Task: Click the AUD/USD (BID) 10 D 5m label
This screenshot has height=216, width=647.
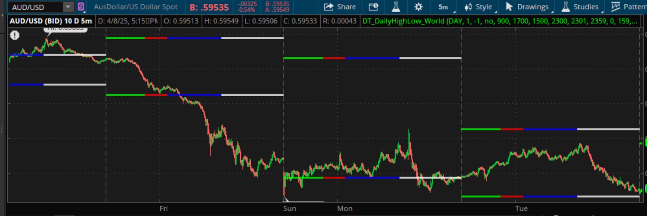Action: [51, 21]
